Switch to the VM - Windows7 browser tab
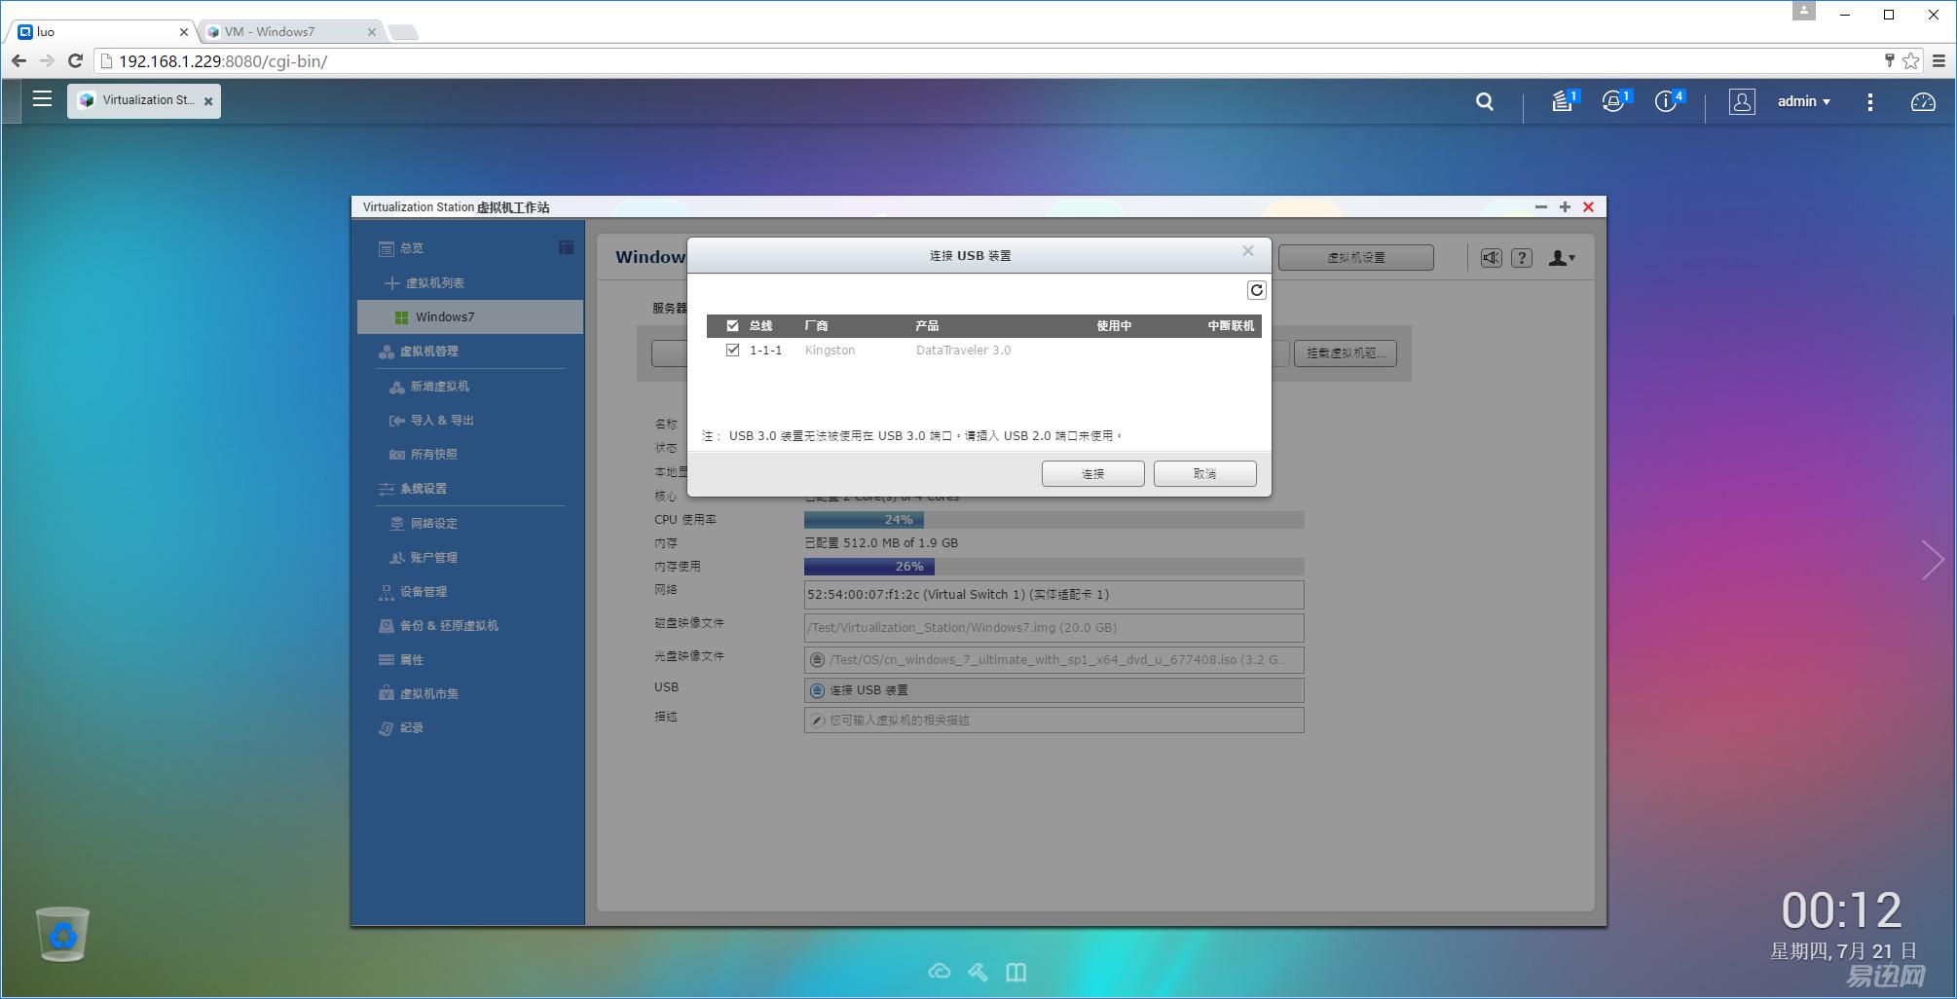The image size is (1957, 999). (291, 31)
